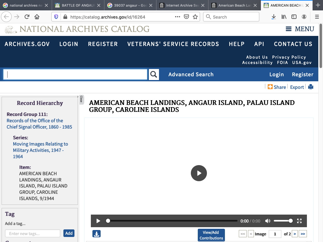Click the search magnifier button beside catalog search box
Screen dimensions: 323x242
tap(154, 74)
